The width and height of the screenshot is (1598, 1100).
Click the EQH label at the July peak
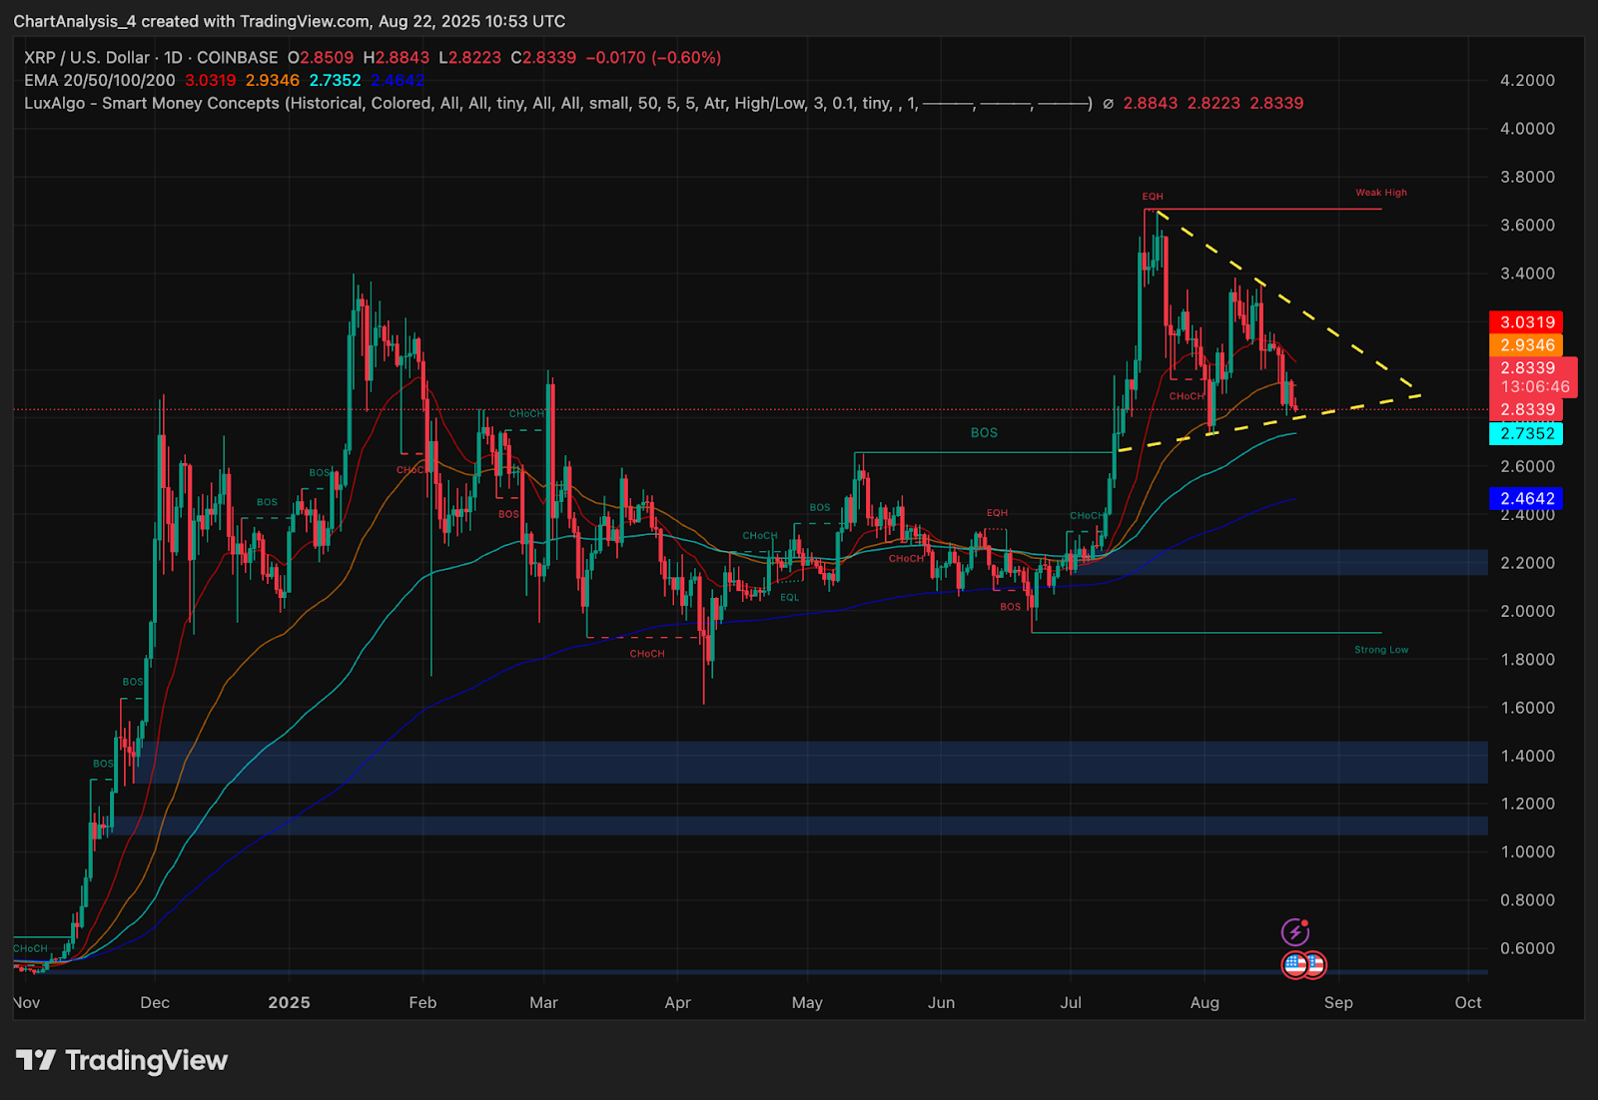1153,197
